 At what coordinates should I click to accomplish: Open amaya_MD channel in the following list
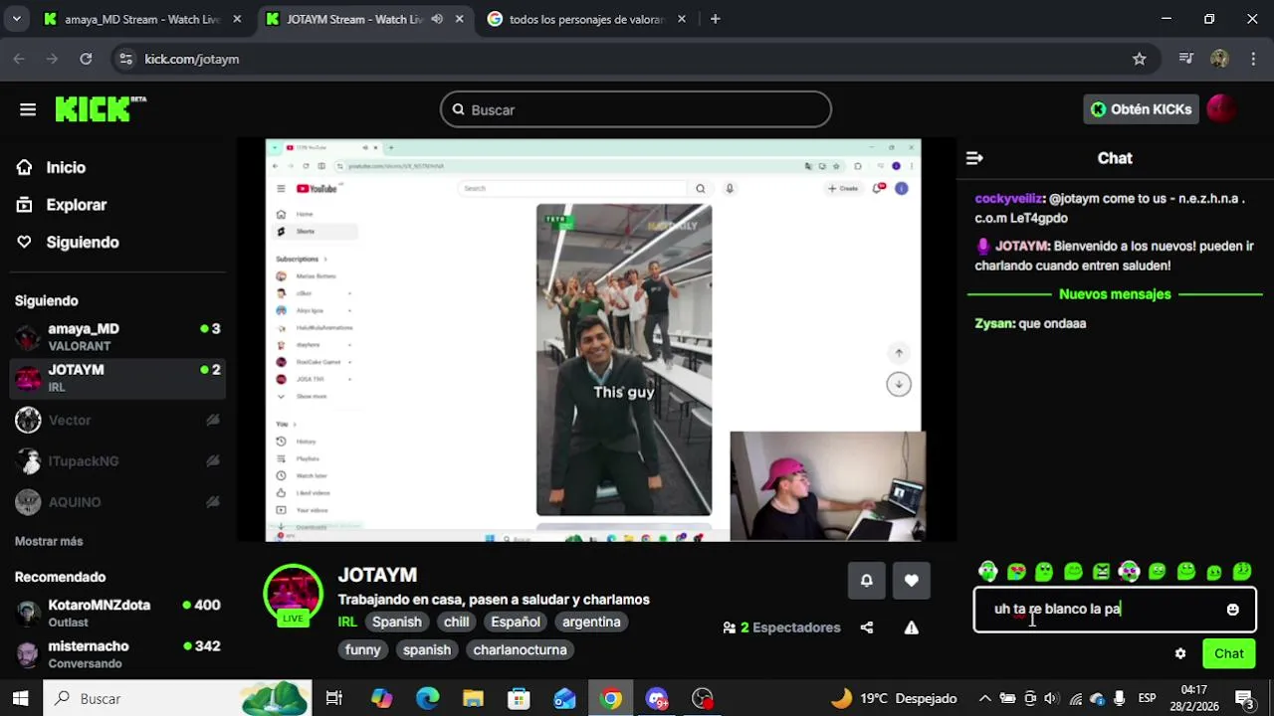(x=117, y=337)
